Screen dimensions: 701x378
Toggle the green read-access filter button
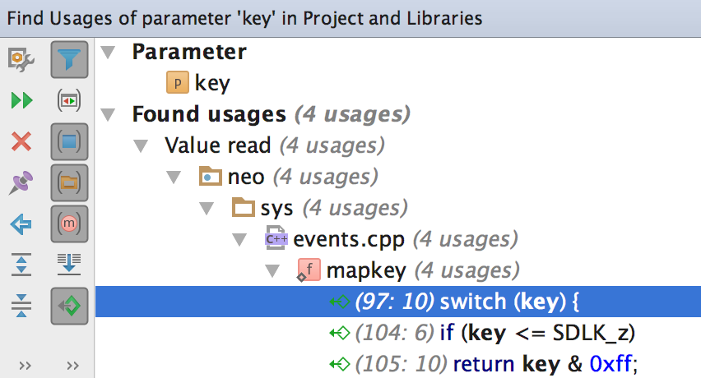tap(69, 306)
